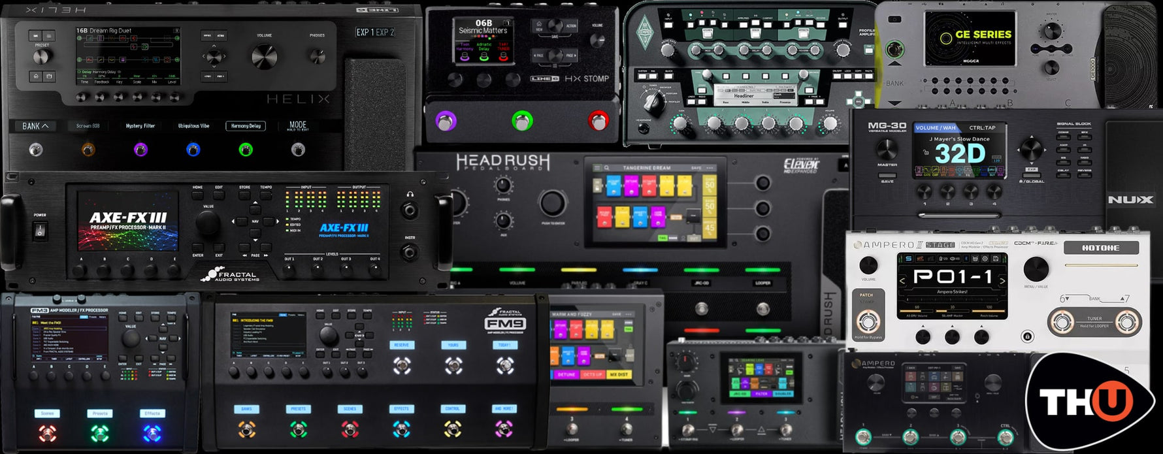The width and height of the screenshot is (1163, 454).
Task: Select the Harmony Delay scribble strip label
Action: pos(246,126)
